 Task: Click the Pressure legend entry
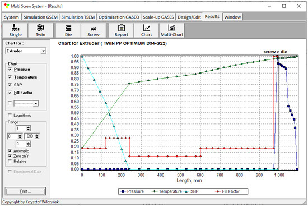coord(132,191)
